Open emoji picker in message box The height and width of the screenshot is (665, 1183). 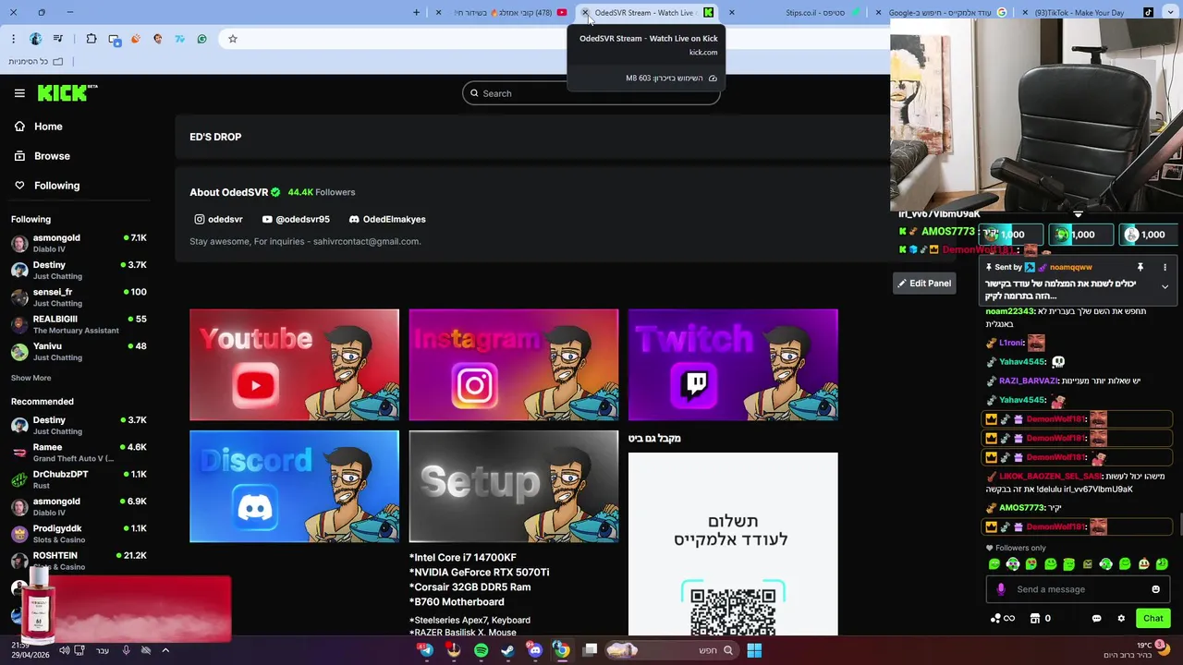point(1155,589)
